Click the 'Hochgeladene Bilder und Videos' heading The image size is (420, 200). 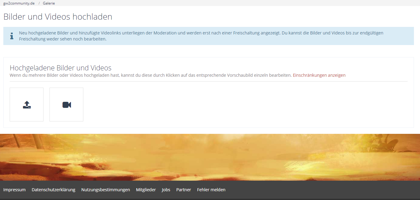[x=60, y=68]
